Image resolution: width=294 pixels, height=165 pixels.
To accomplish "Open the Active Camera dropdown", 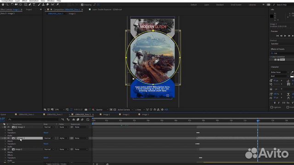I will click(125, 110).
